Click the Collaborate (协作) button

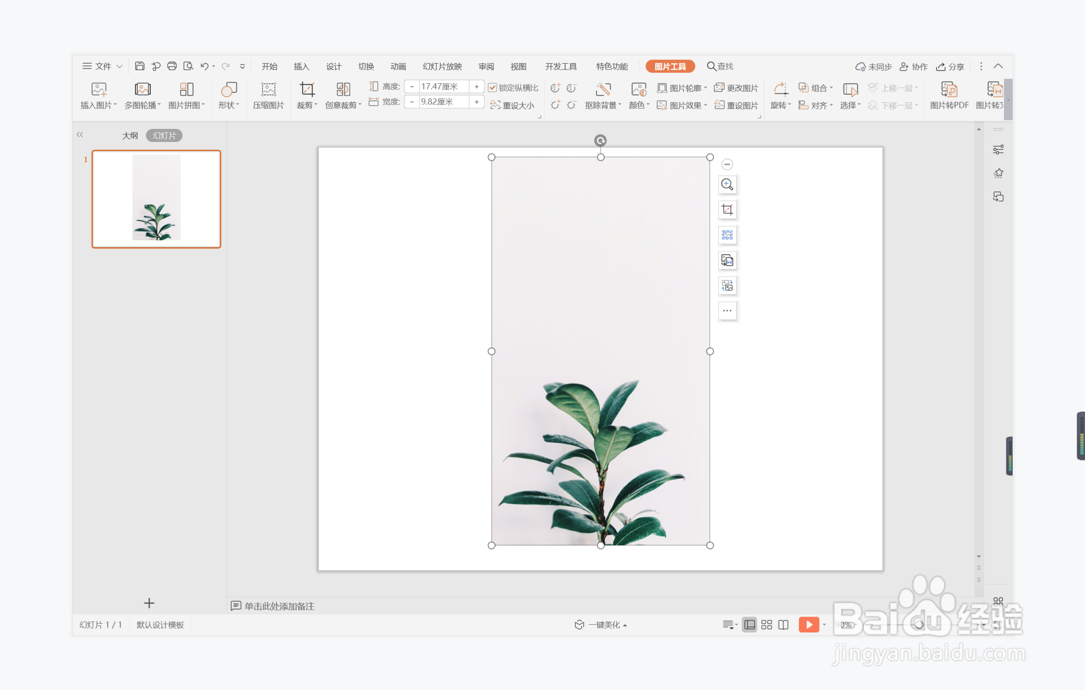coord(914,66)
